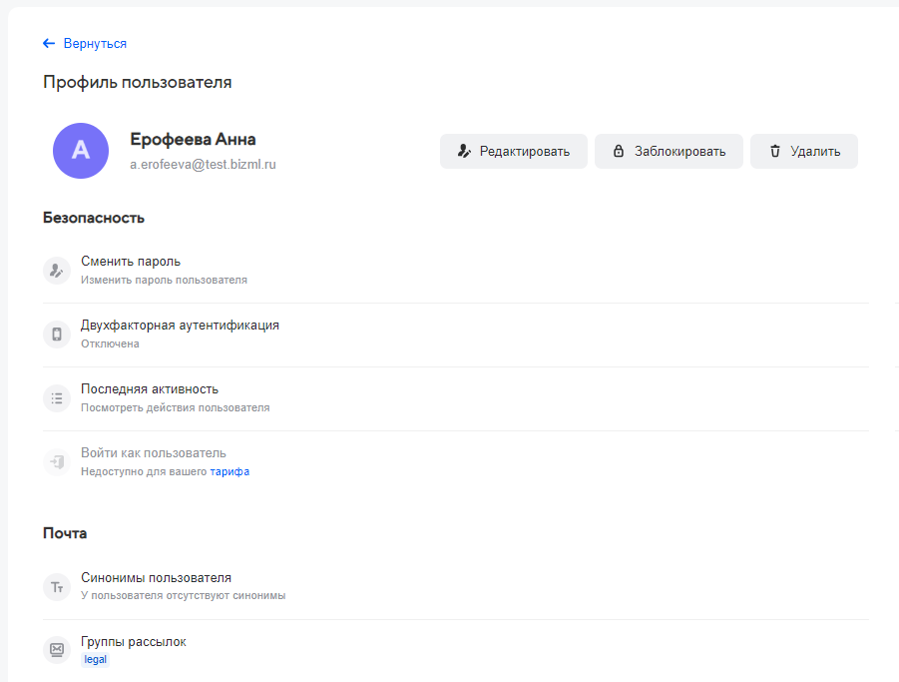The width and height of the screenshot is (899, 682).
Task: Open Синонимы пользователя section
Action: [156, 578]
